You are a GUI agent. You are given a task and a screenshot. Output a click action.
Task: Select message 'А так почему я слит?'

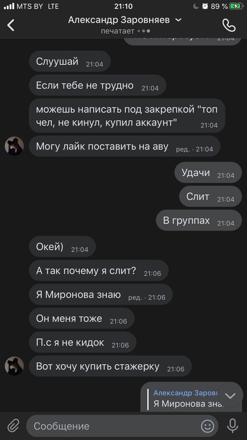click(x=99, y=271)
